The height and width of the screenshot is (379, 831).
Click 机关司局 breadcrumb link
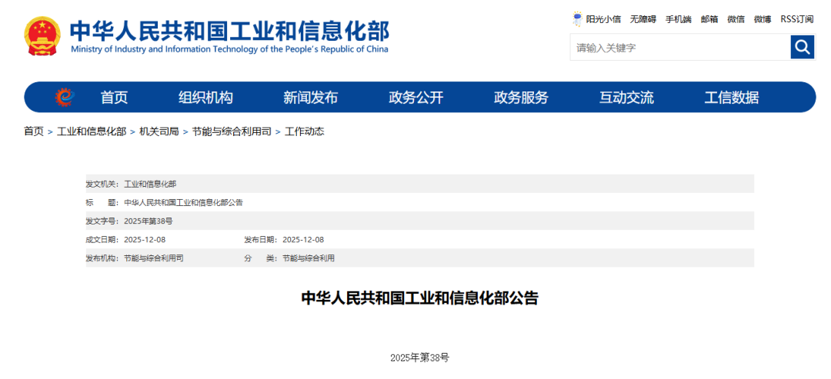159,131
